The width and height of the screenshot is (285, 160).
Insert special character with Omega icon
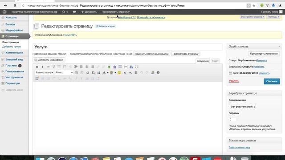click(93, 72)
